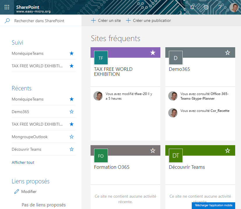This screenshot has height=209, width=241.
Task: Star the Formation O365 site card
Action: pos(153,150)
